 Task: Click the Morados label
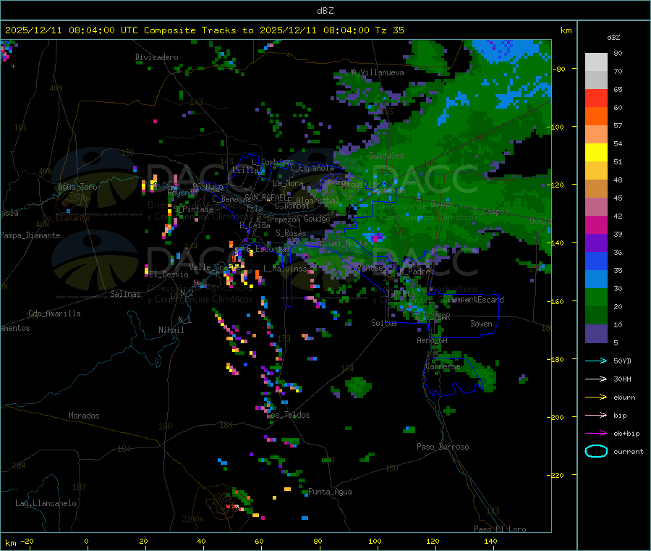click(x=84, y=416)
